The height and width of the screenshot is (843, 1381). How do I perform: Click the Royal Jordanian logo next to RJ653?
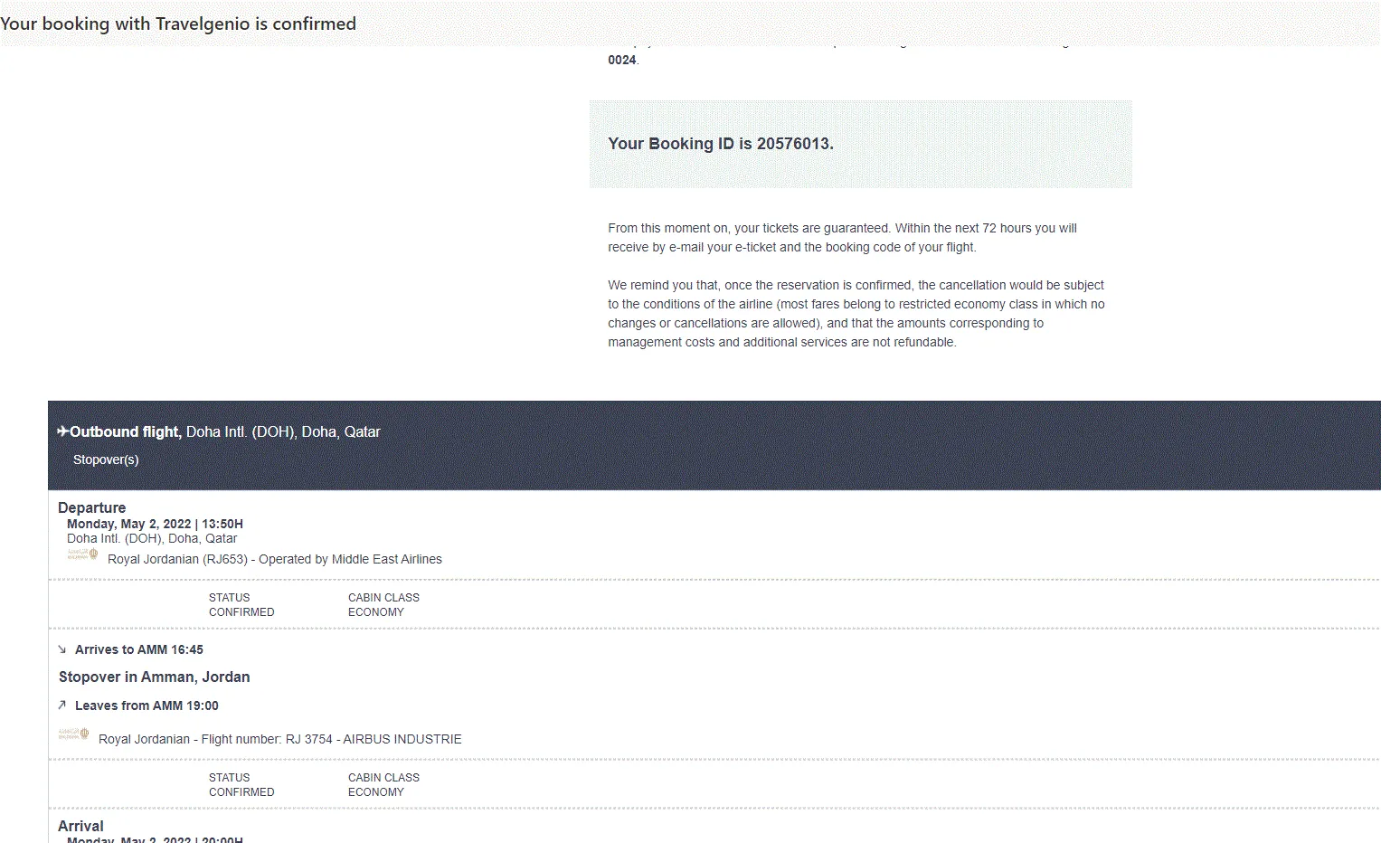coord(82,554)
